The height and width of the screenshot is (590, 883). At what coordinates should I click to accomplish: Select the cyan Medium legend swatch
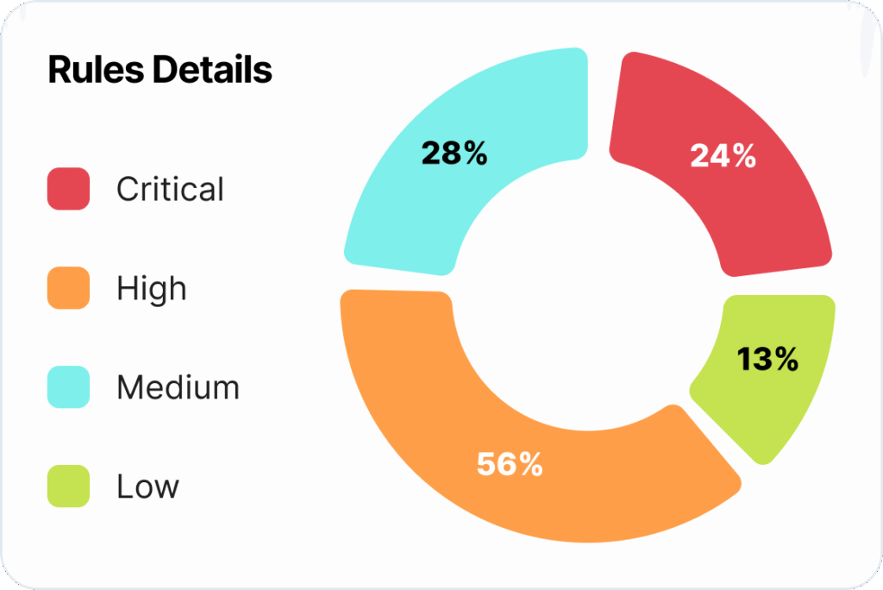(x=68, y=387)
